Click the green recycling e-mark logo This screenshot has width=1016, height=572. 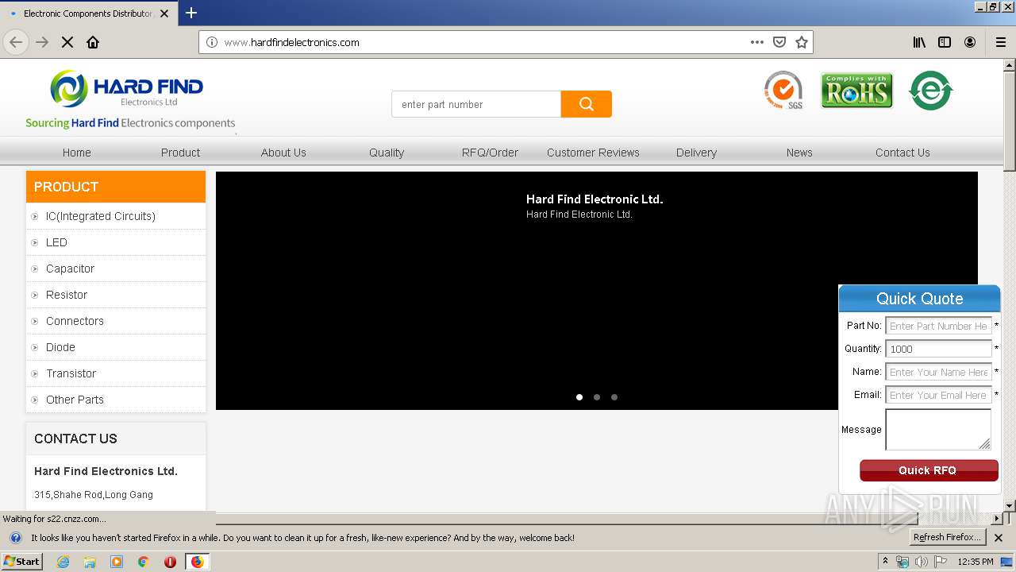pyautogui.click(x=930, y=91)
